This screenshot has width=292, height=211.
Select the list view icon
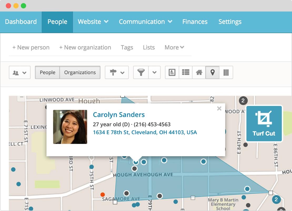click(x=186, y=72)
